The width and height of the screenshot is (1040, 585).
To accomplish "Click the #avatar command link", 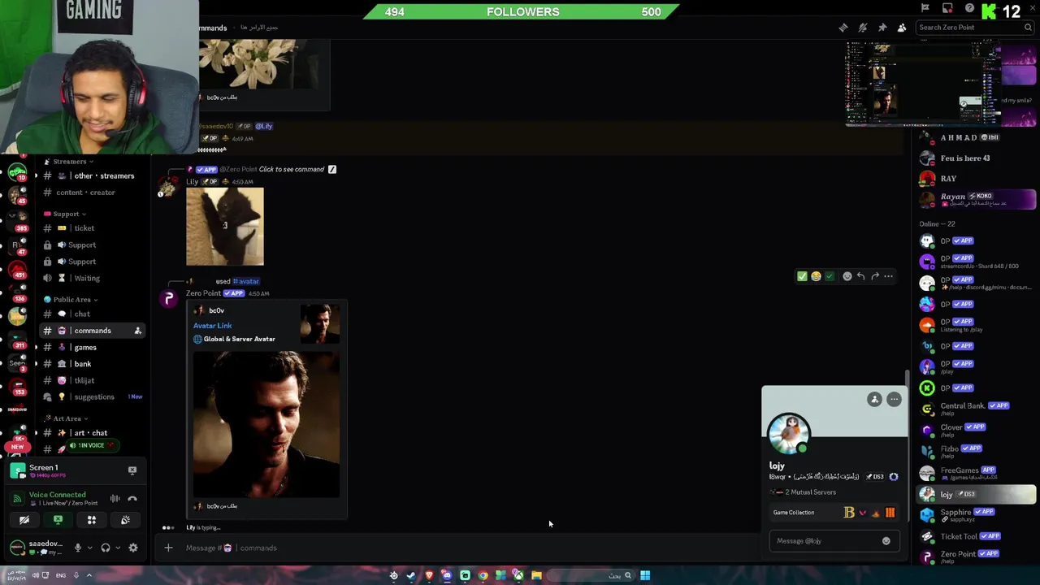I will 246,281.
